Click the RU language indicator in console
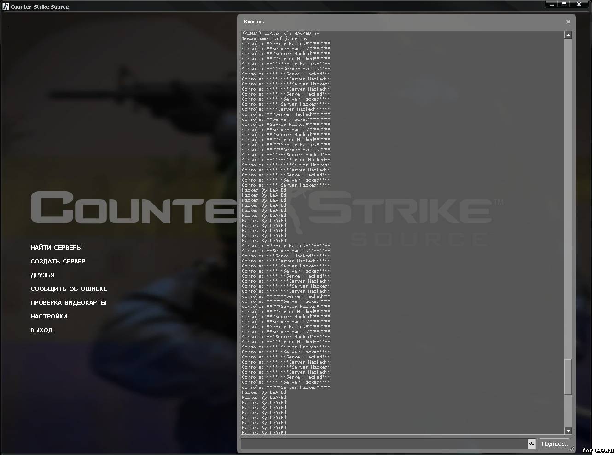 tap(531, 444)
